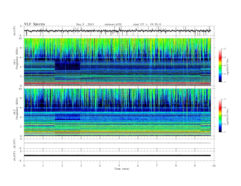
Task: Click the time axis tick label '5'
Action: 119,166
